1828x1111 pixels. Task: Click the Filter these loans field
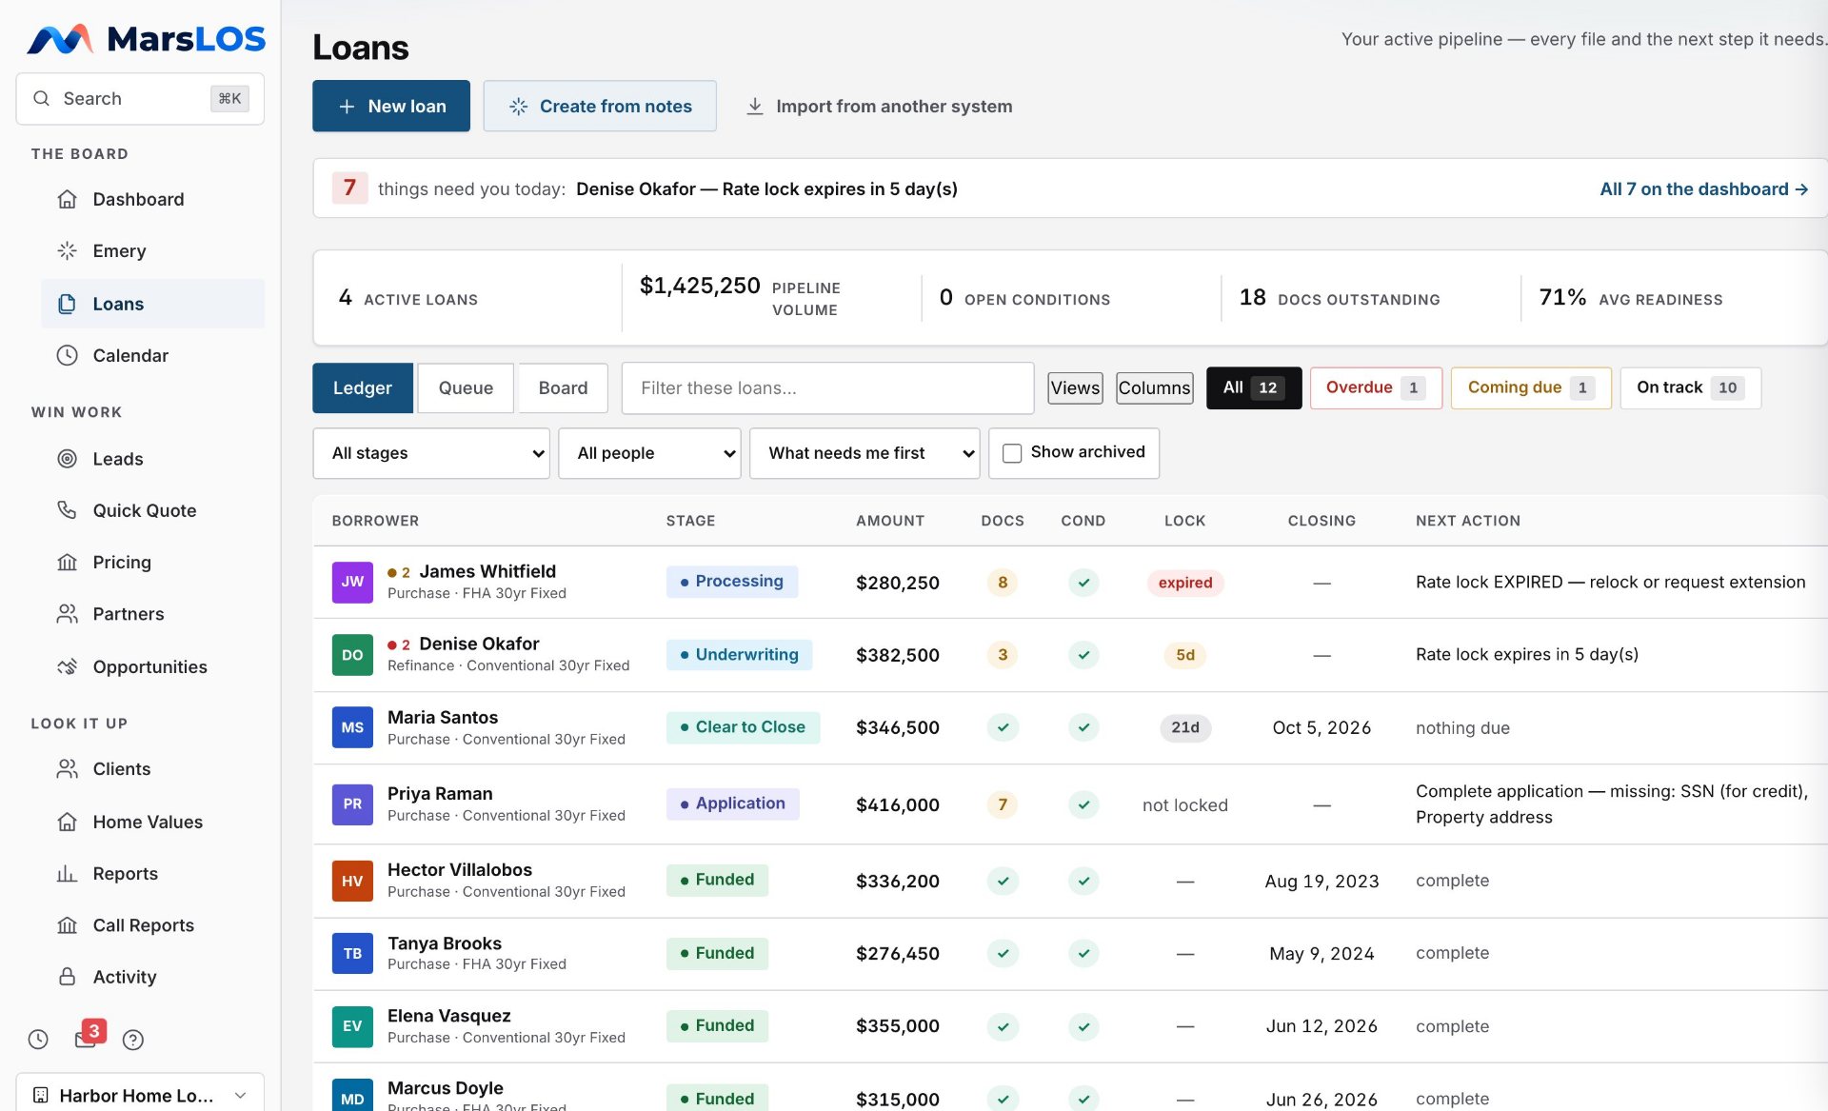[827, 387]
